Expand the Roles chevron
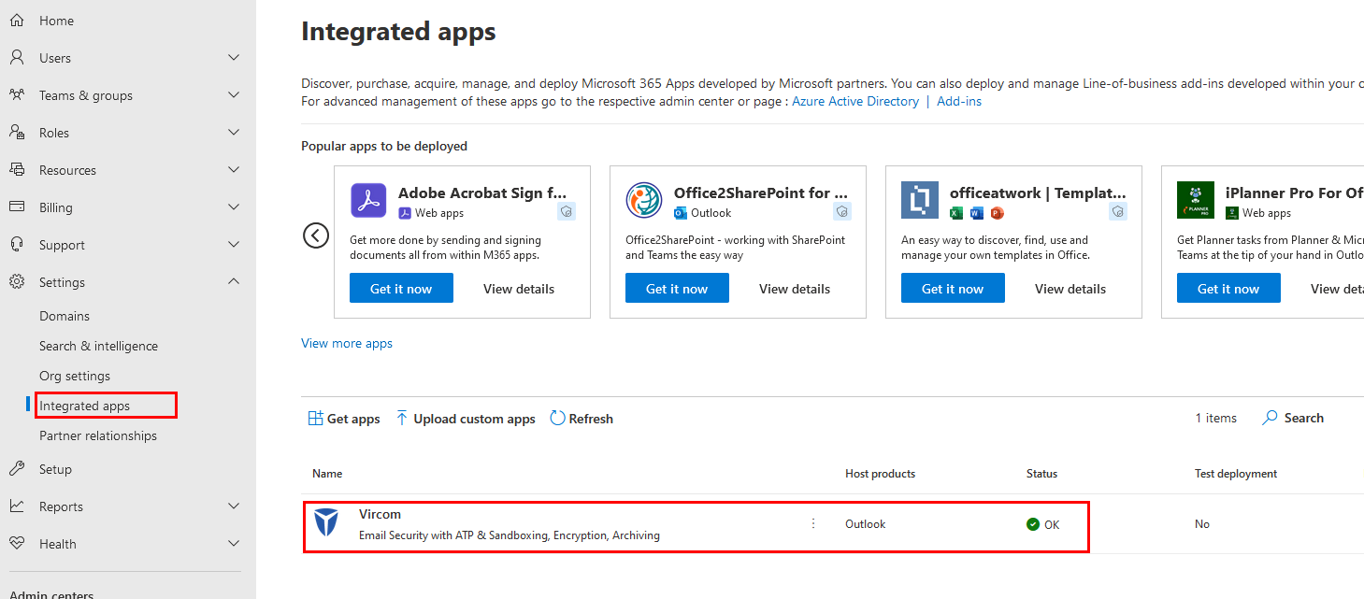The width and height of the screenshot is (1364, 599). 234,133
